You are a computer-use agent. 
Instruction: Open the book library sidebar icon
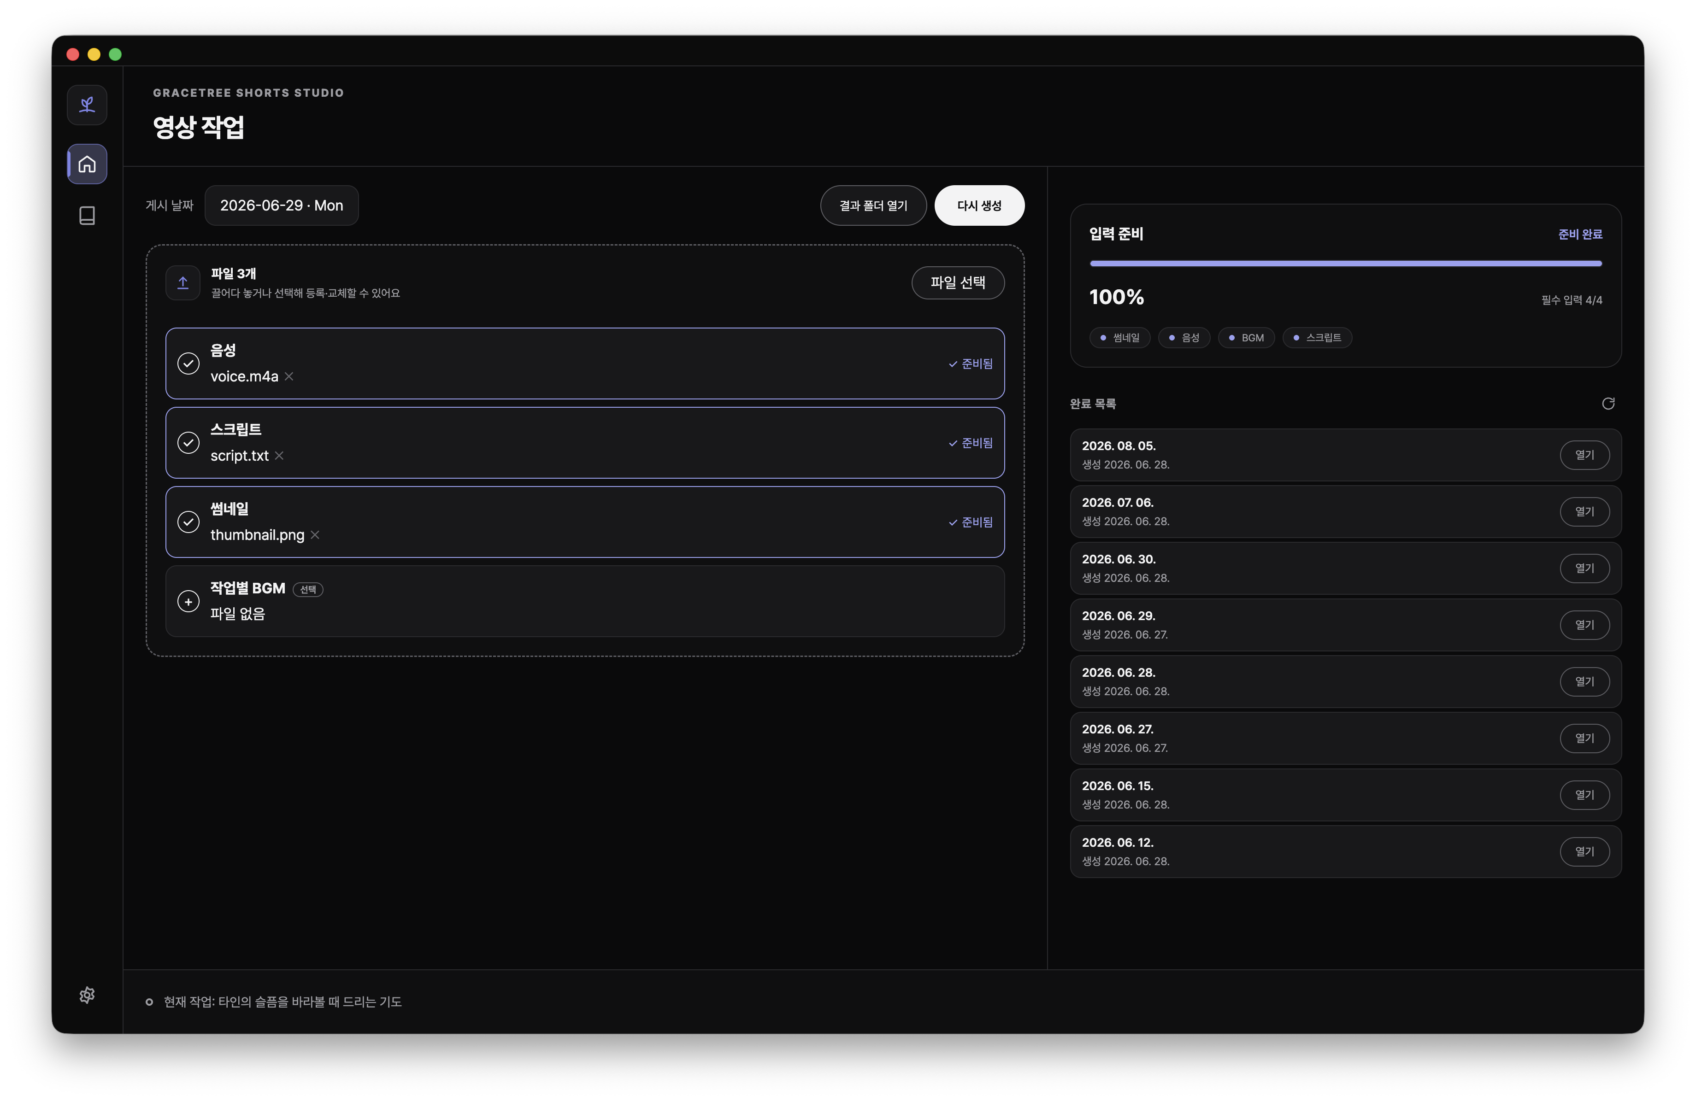pos(87,215)
